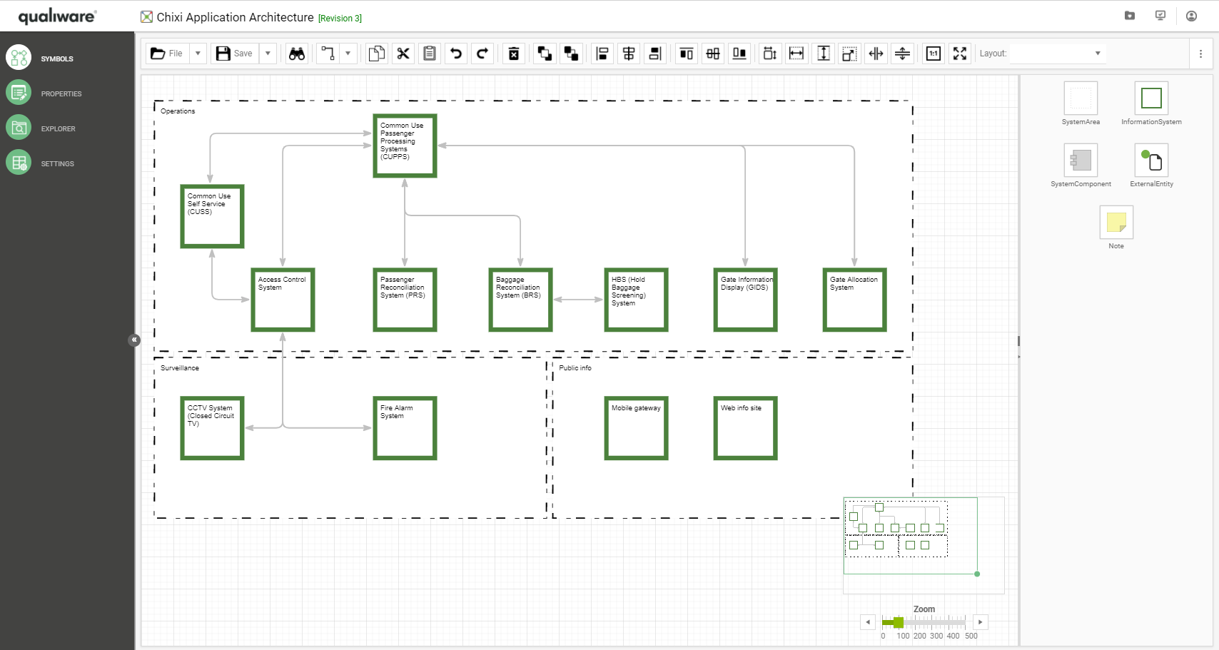Viewport: 1219px width, 650px height.
Task: Click the undo arrow icon
Action: pos(456,54)
